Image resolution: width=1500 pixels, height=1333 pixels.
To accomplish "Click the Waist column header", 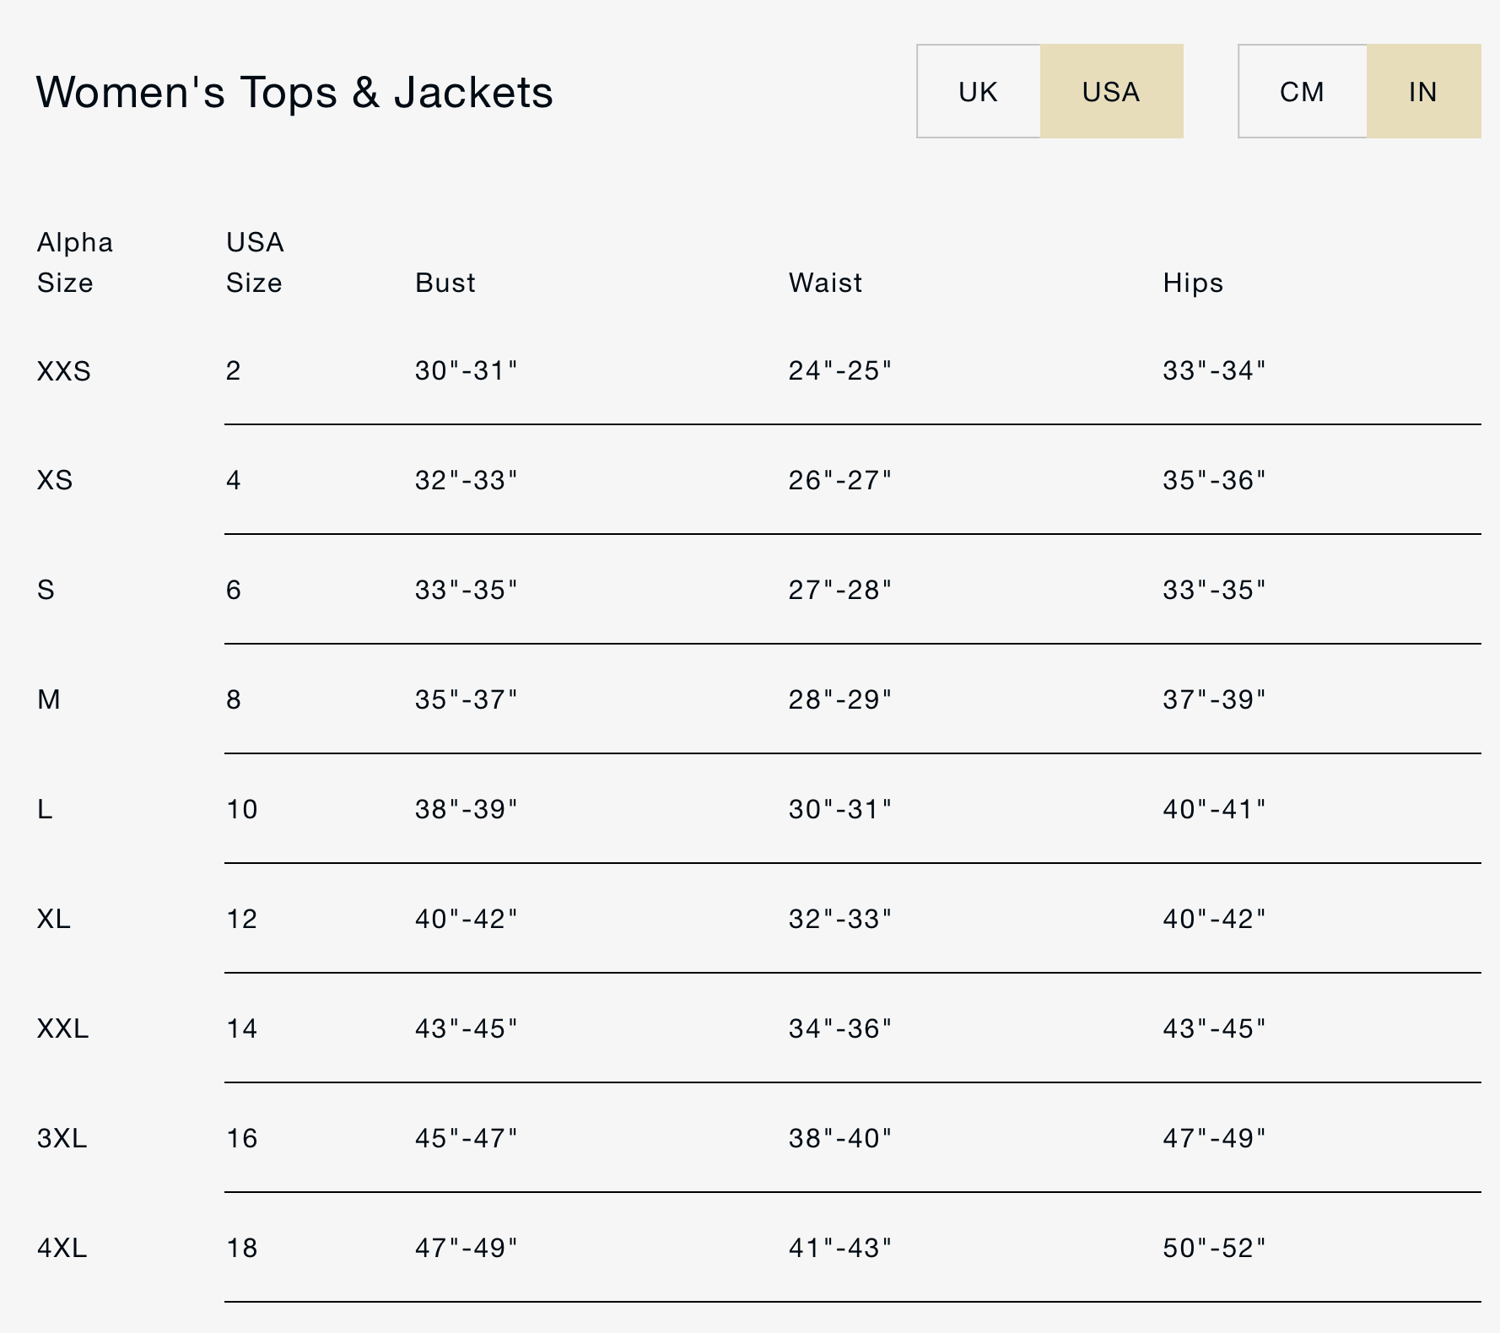I will tap(826, 283).
